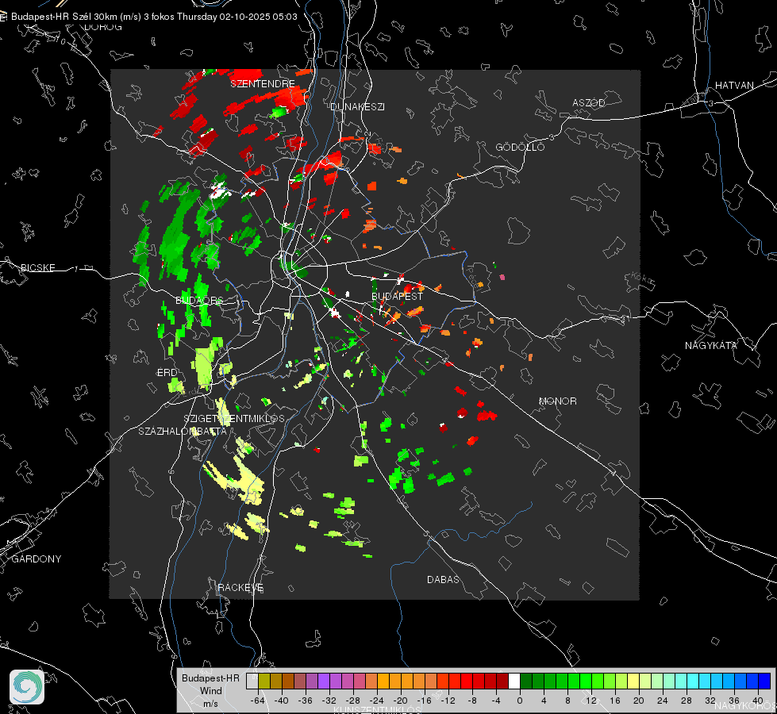The image size is (777, 714).
Task: Click the GÖDÖLLŐ town label
Action: click(x=520, y=147)
